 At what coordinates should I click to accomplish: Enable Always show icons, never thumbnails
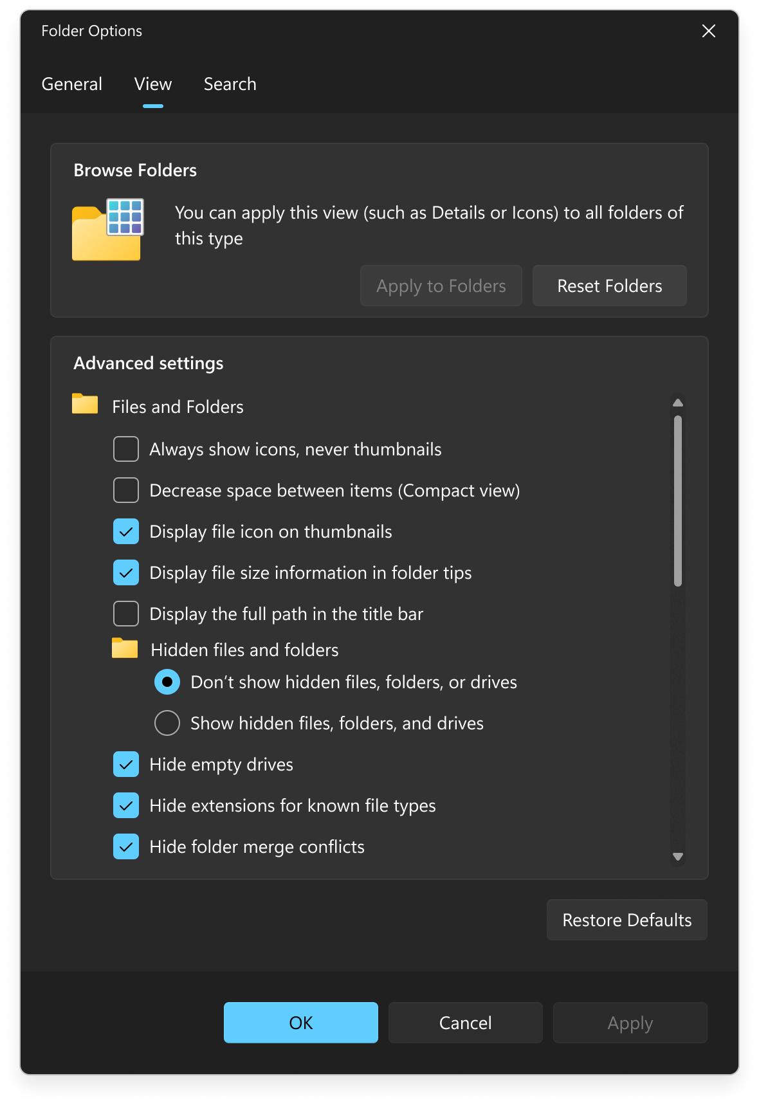(x=126, y=449)
